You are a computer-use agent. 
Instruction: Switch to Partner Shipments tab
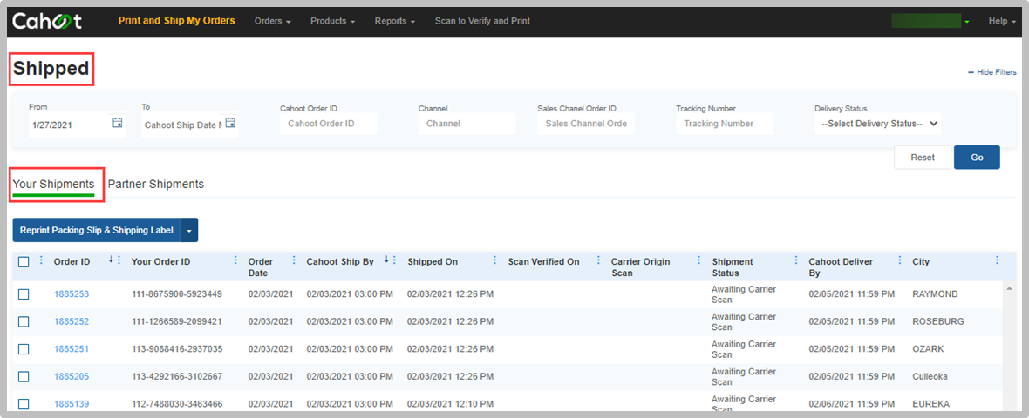[155, 184]
